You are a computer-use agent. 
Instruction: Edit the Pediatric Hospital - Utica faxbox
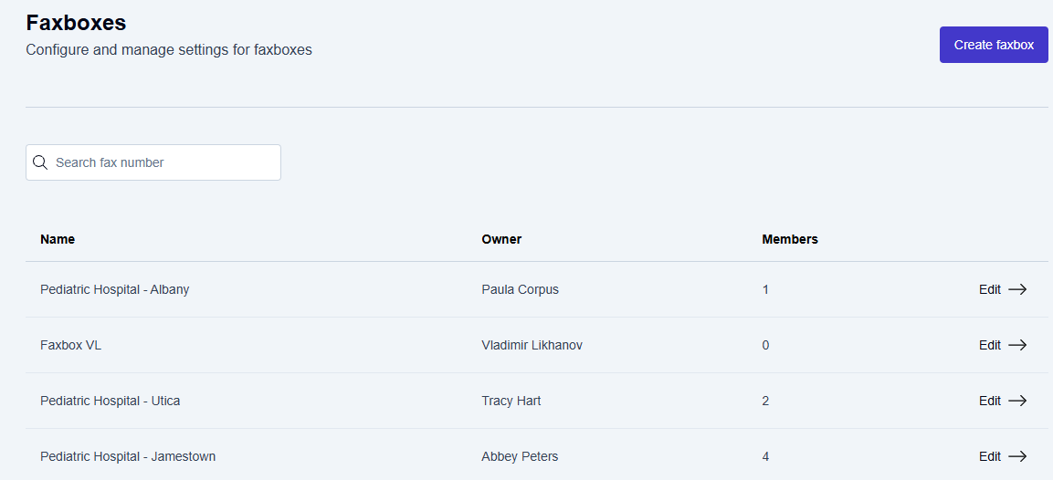(990, 401)
